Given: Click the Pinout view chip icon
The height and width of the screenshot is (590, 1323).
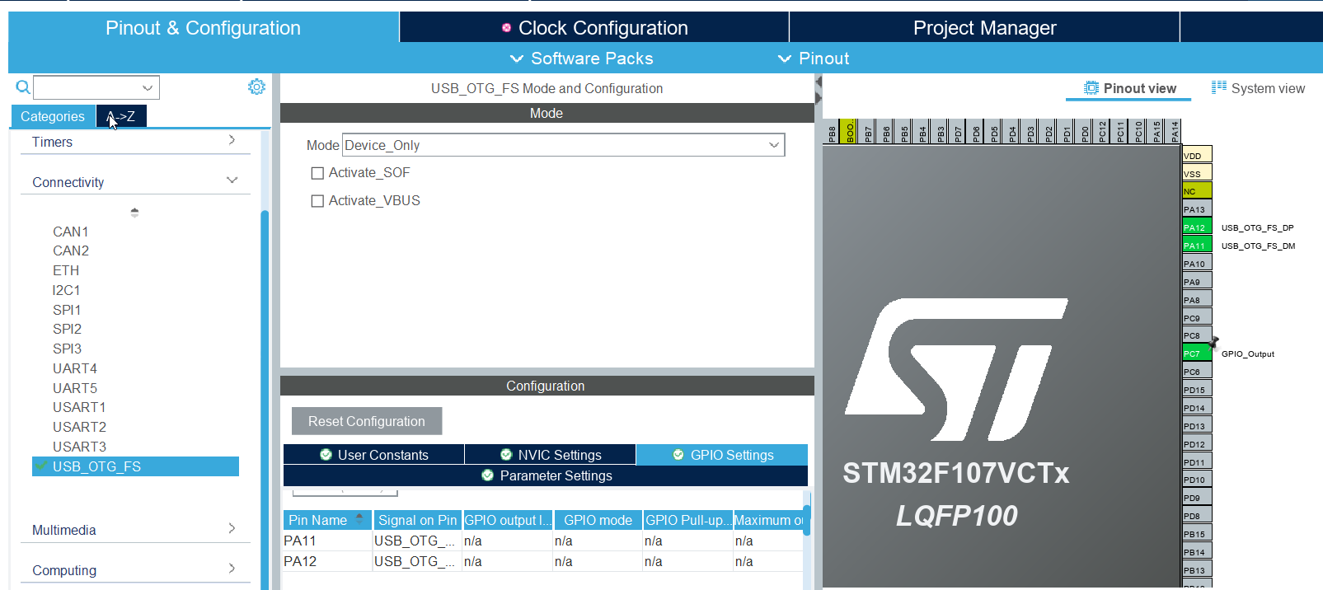Looking at the screenshot, I should (1091, 88).
